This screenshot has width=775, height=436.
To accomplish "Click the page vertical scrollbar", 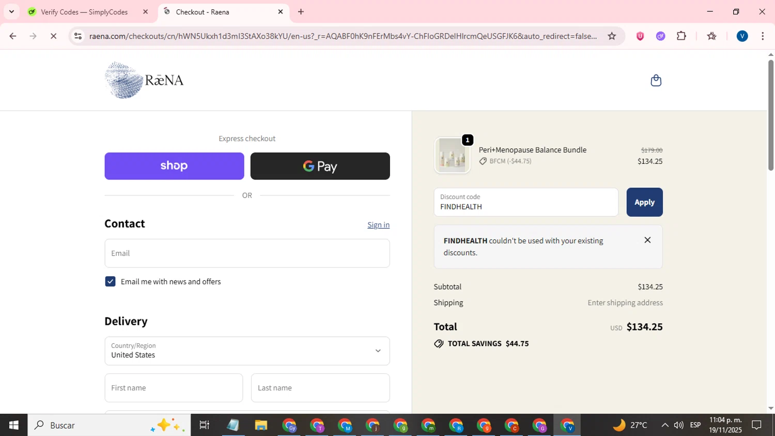I will pyautogui.click(x=771, y=115).
